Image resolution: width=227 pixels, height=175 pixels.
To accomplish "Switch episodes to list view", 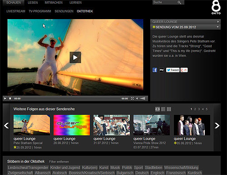I will (x=163, y=109).
